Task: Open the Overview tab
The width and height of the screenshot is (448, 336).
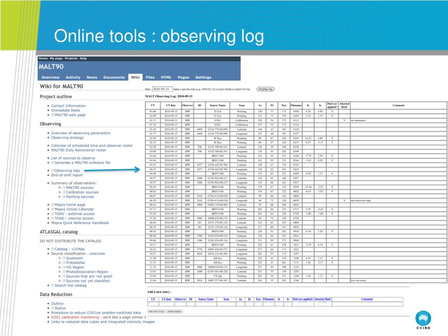Action: coord(50,77)
